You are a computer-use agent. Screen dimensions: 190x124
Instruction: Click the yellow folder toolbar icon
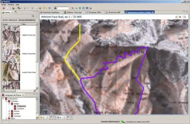[x=44, y=8]
